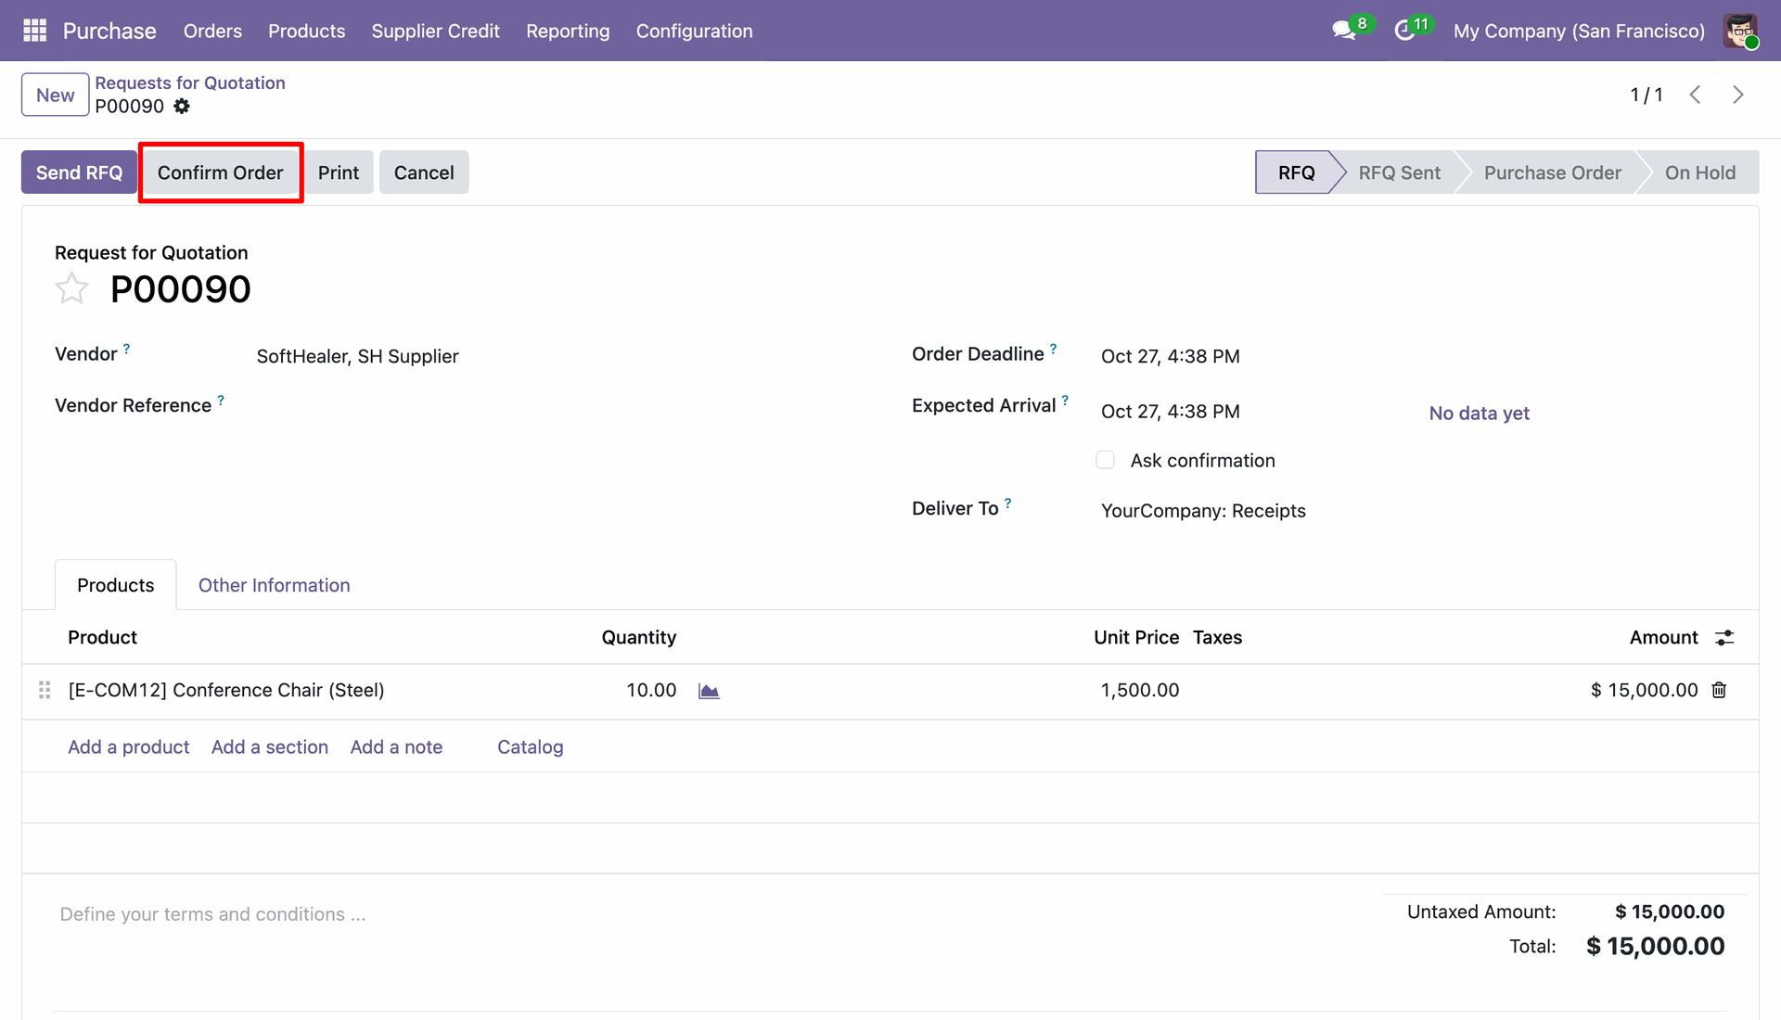
Task: Open the Reporting menu
Action: [x=568, y=31]
